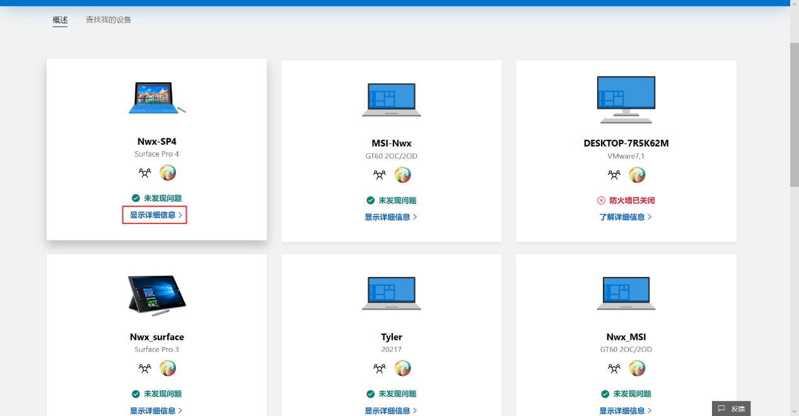Open 显示详细信息 for MSI-Nwx
The height and width of the screenshot is (416, 799).
(390, 217)
